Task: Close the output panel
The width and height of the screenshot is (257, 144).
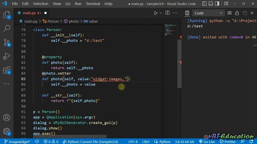Action: tap(252, 13)
